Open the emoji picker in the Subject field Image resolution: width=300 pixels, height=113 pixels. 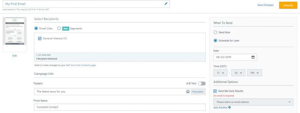pyautogui.click(x=188, y=92)
